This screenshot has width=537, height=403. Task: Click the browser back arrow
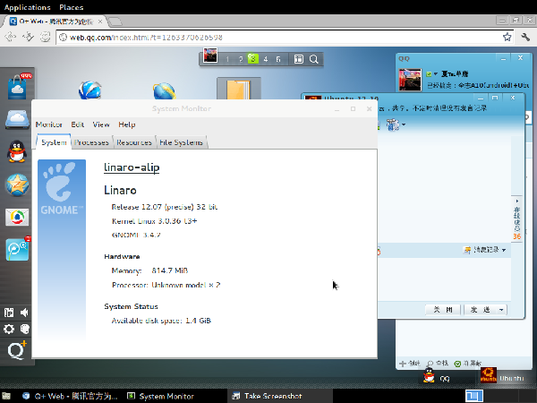[10, 37]
